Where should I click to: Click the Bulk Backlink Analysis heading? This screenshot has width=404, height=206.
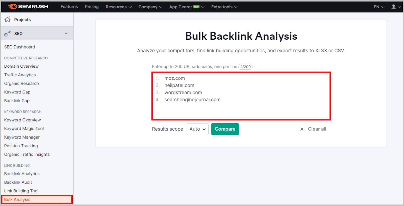click(241, 36)
